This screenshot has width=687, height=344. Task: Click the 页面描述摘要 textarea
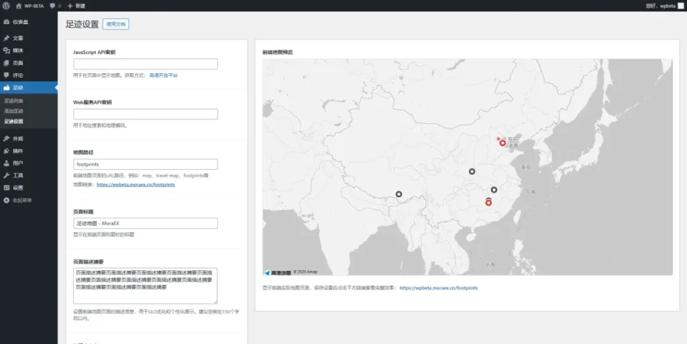[146, 286]
